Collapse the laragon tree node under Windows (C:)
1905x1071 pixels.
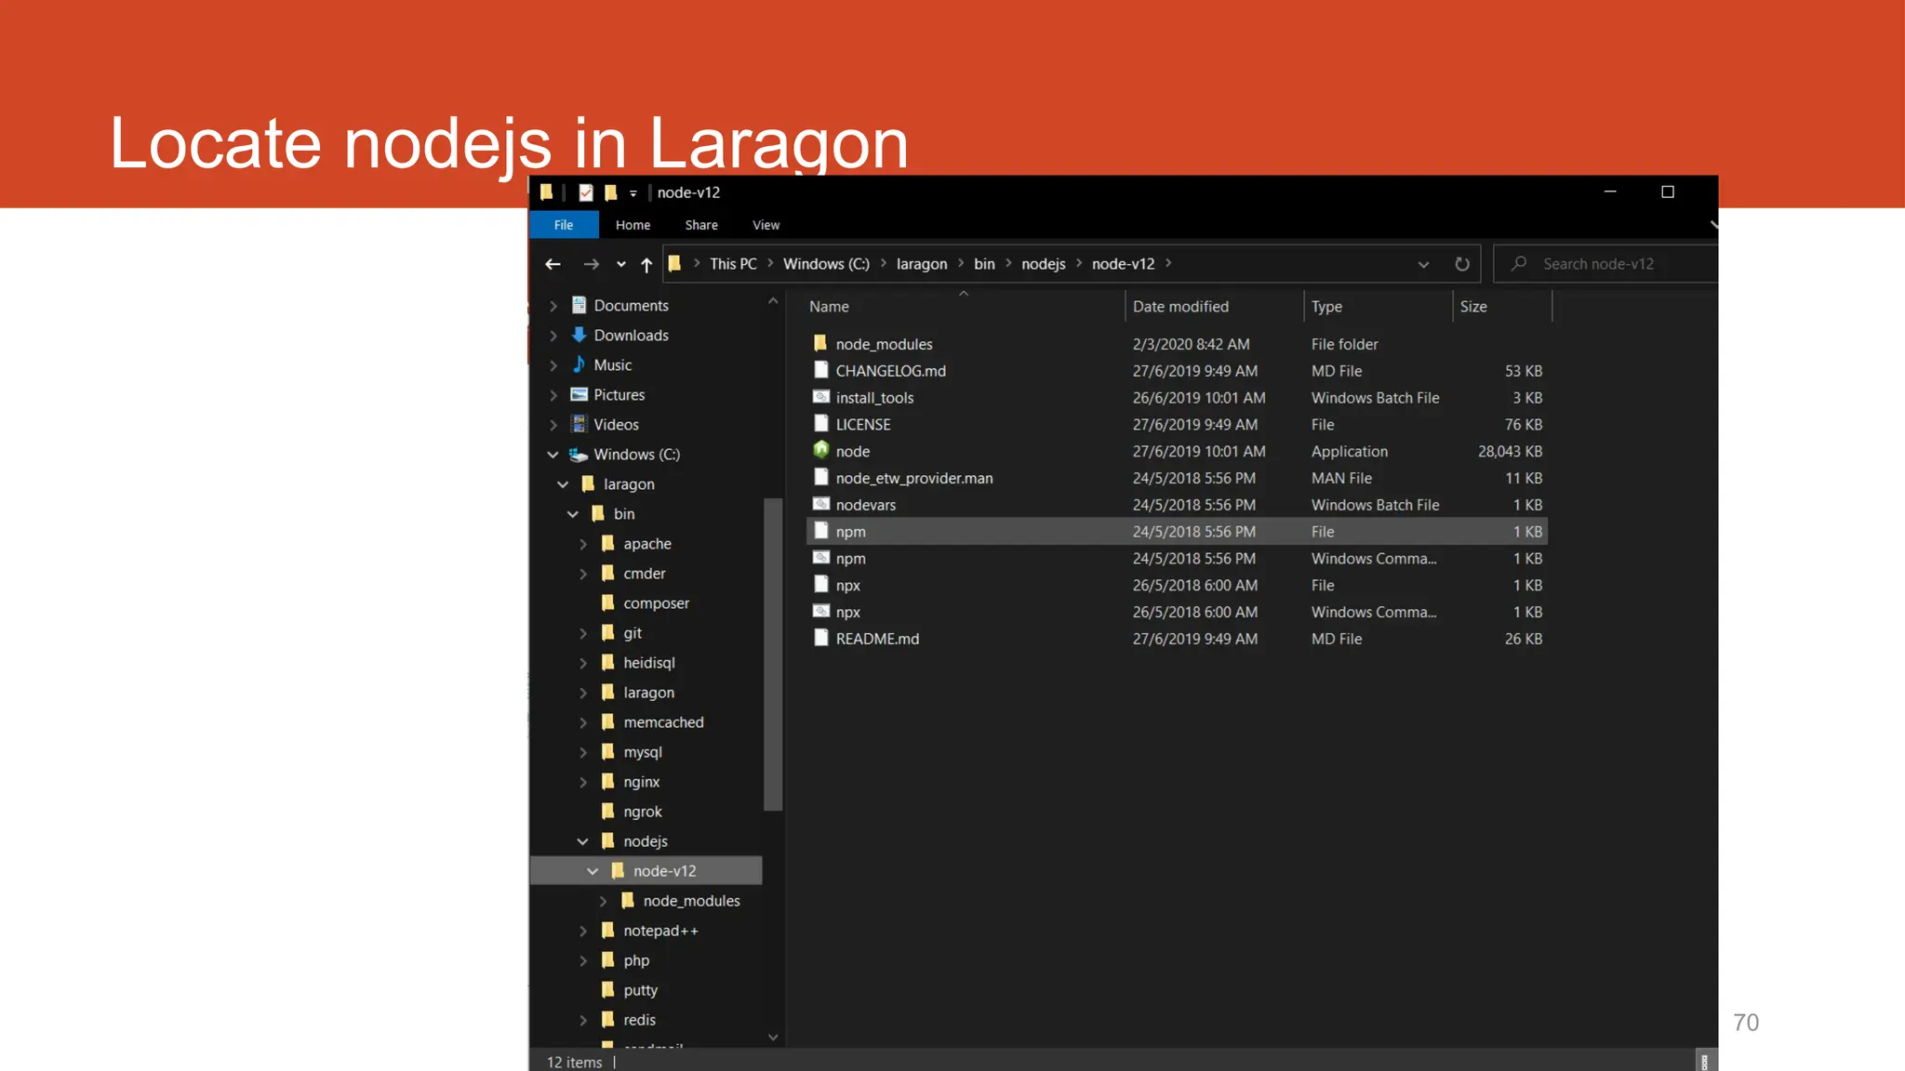coord(563,484)
